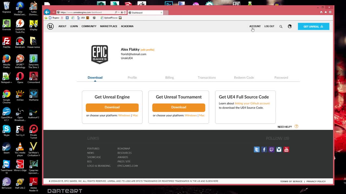Open the EPICGAMES.COM footer link

point(128,166)
